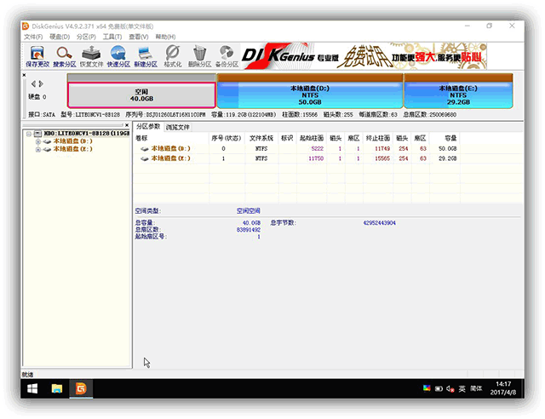Click the Format (格式化) toolbar icon
The width and height of the screenshot is (545, 419).
pos(172,56)
